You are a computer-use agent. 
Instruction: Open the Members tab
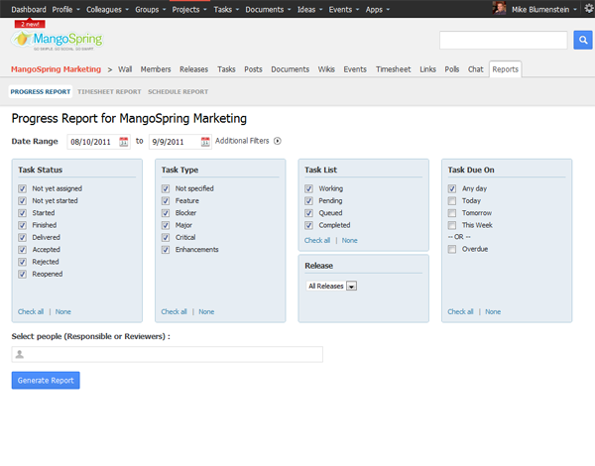156,69
